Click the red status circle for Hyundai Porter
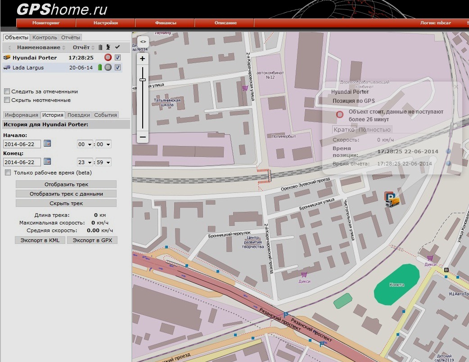The width and height of the screenshot is (469, 362). pos(108,58)
